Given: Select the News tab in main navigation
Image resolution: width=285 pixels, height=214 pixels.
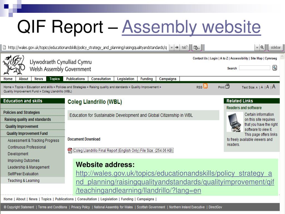Looking at the screenshot, I should pyautogui.click(x=39, y=79).
